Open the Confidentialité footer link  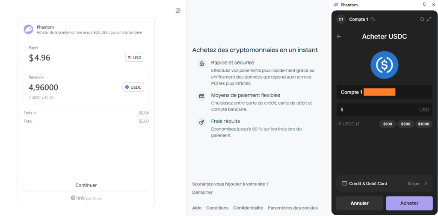(x=248, y=208)
